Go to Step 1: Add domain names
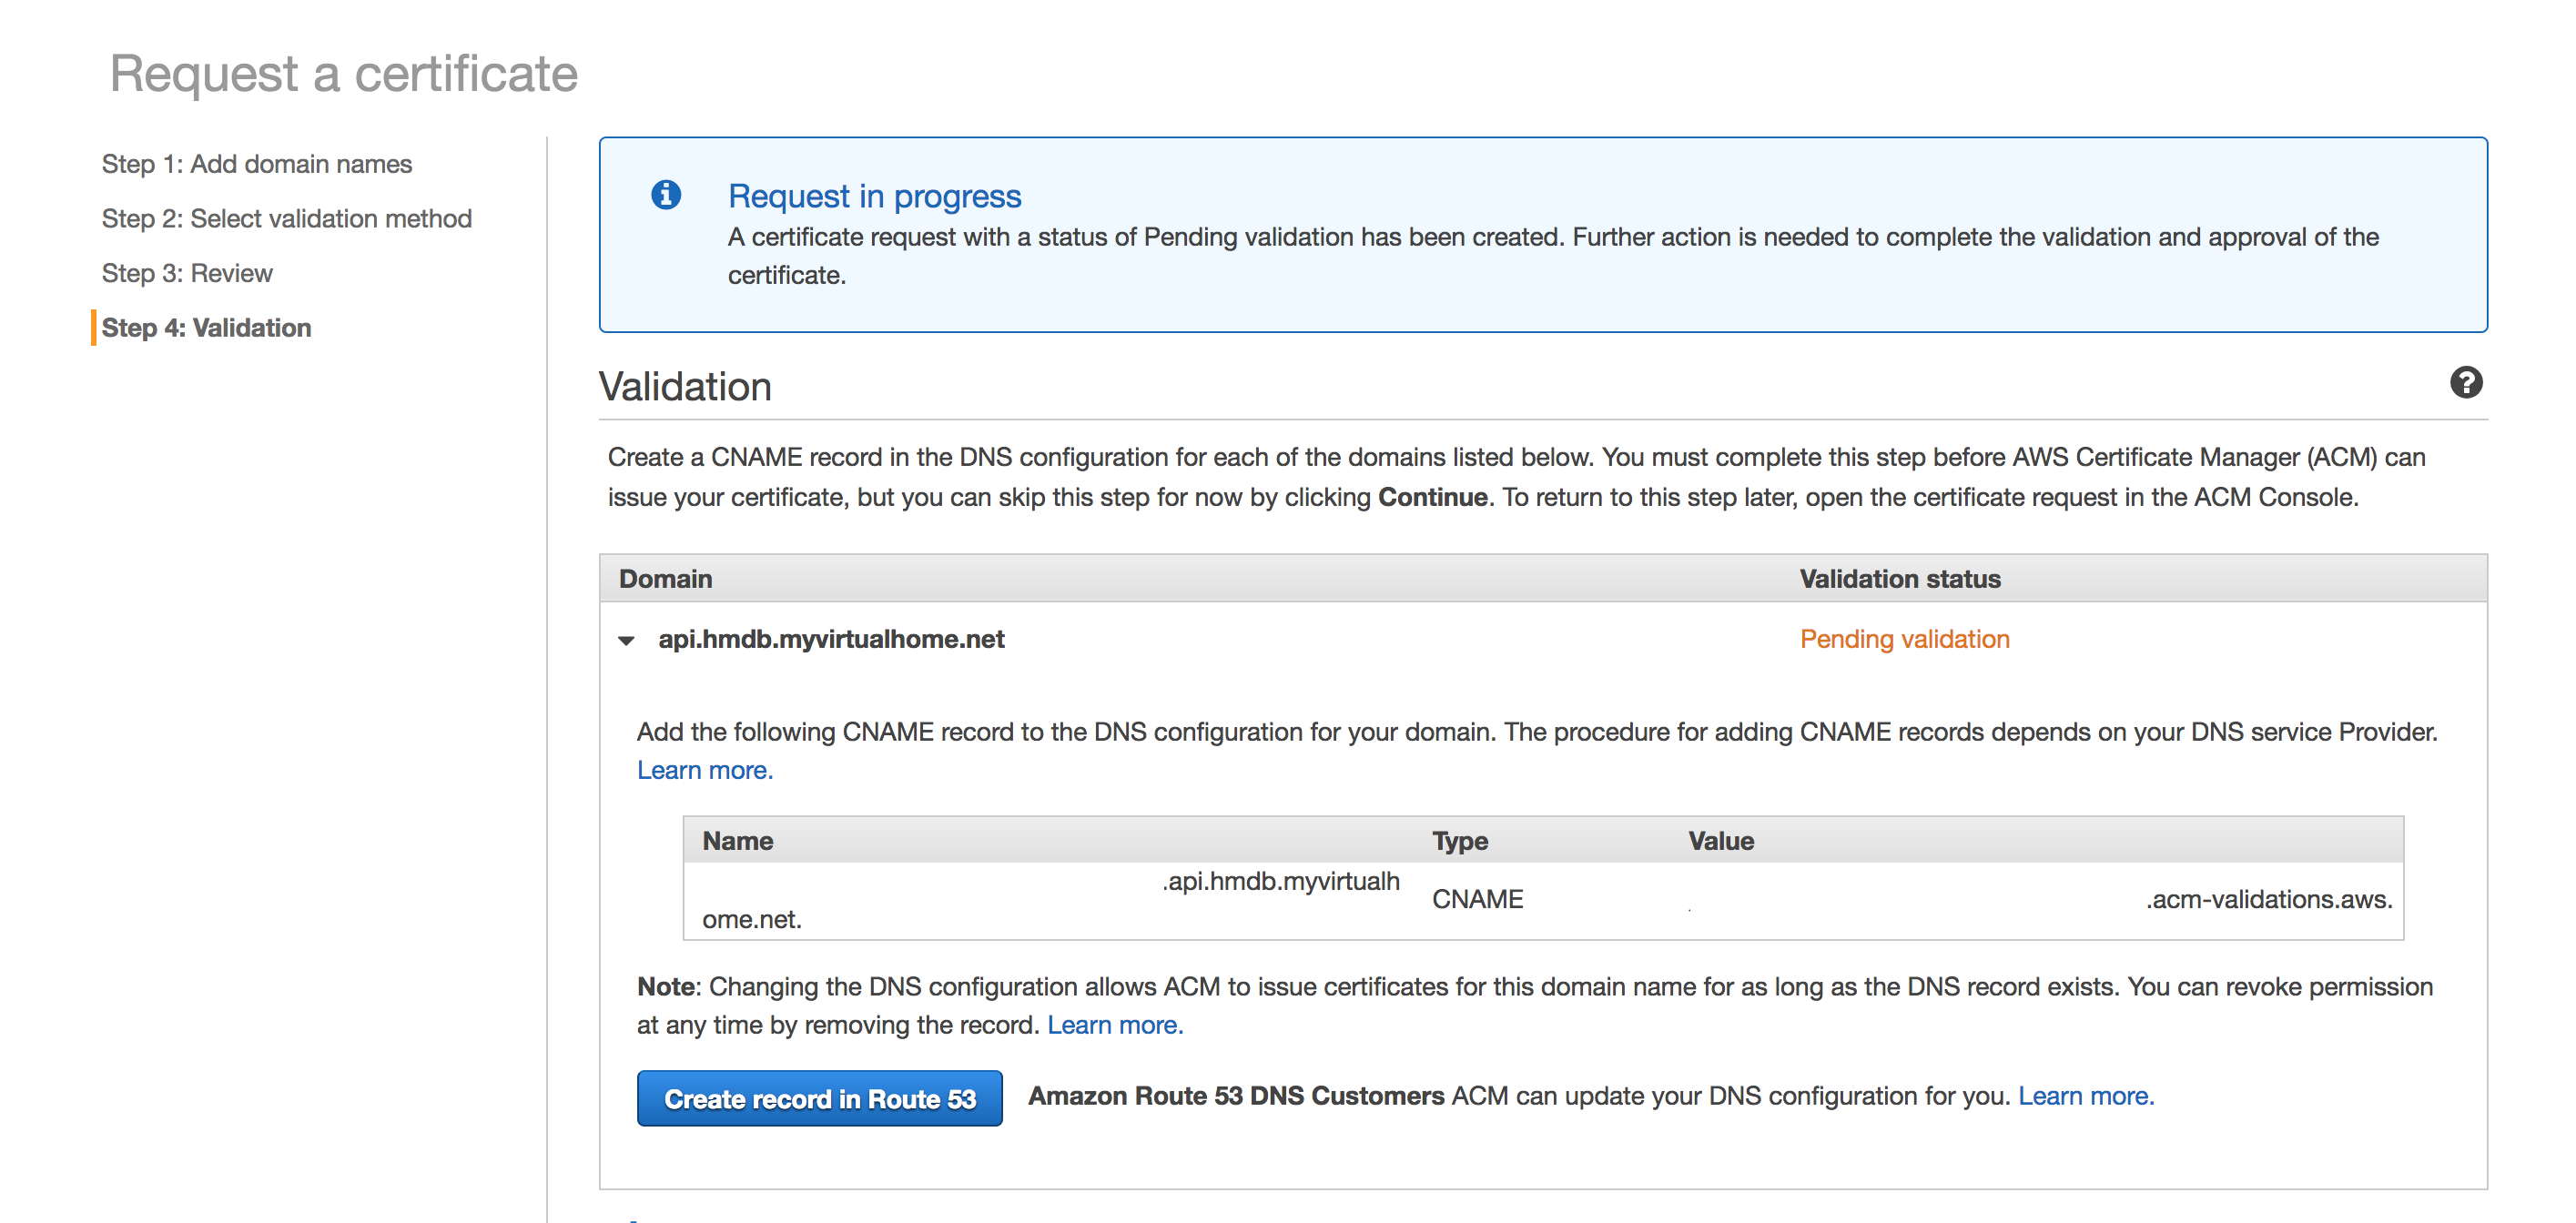This screenshot has height=1223, width=2576. pyautogui.click(x=256, y=164)
